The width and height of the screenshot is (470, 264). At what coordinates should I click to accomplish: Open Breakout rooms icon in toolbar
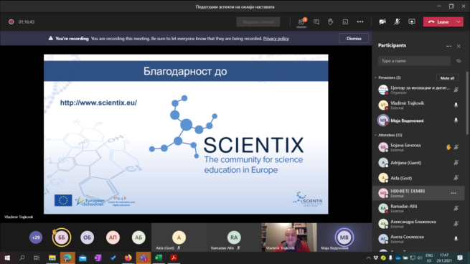[x=345, y=22]
